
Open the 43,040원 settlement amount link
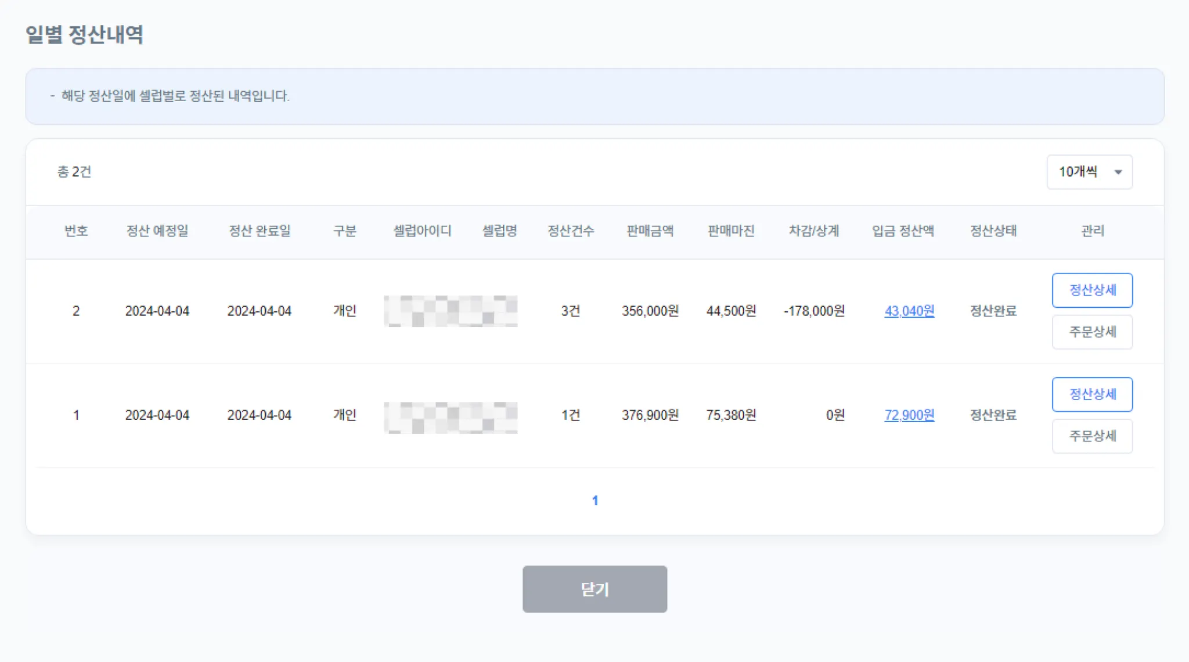pos(909,311)
